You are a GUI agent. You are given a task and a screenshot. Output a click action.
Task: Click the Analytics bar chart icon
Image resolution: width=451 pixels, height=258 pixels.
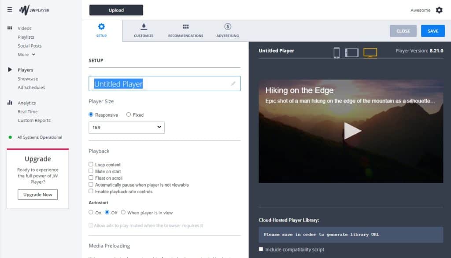coord(10,103)
